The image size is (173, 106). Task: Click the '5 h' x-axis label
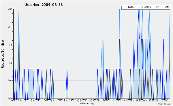[x=46, y=100]
